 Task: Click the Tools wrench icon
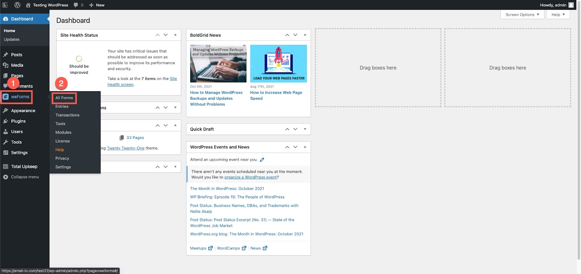5,142
